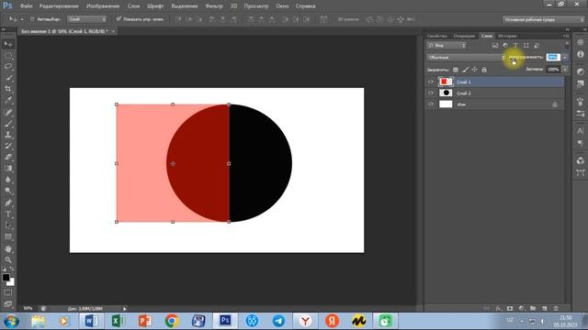Viewport: 588px width, 330px height.
Task: Open status bar info arrow
Action: [125, 309]
